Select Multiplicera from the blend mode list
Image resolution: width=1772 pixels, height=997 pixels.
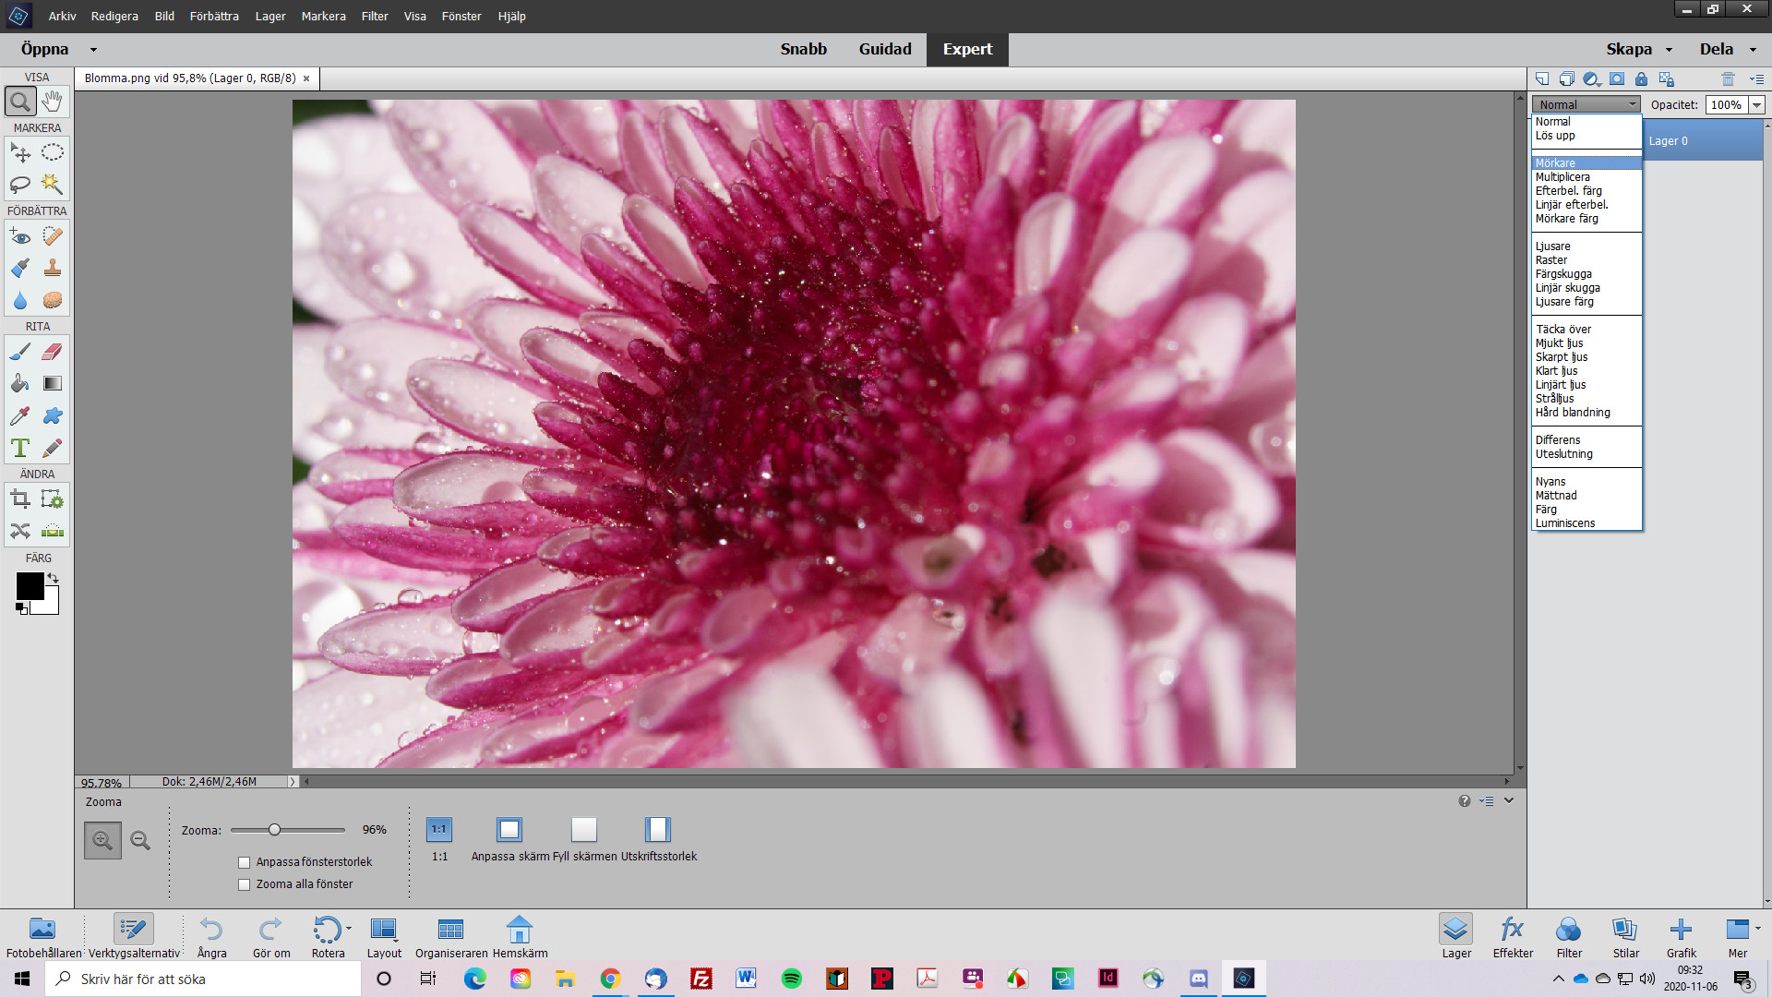click(x=1562, y=176)
